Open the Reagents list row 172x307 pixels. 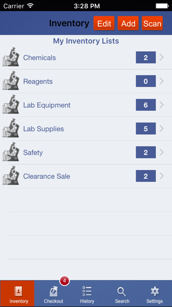[x=86, y=81]
